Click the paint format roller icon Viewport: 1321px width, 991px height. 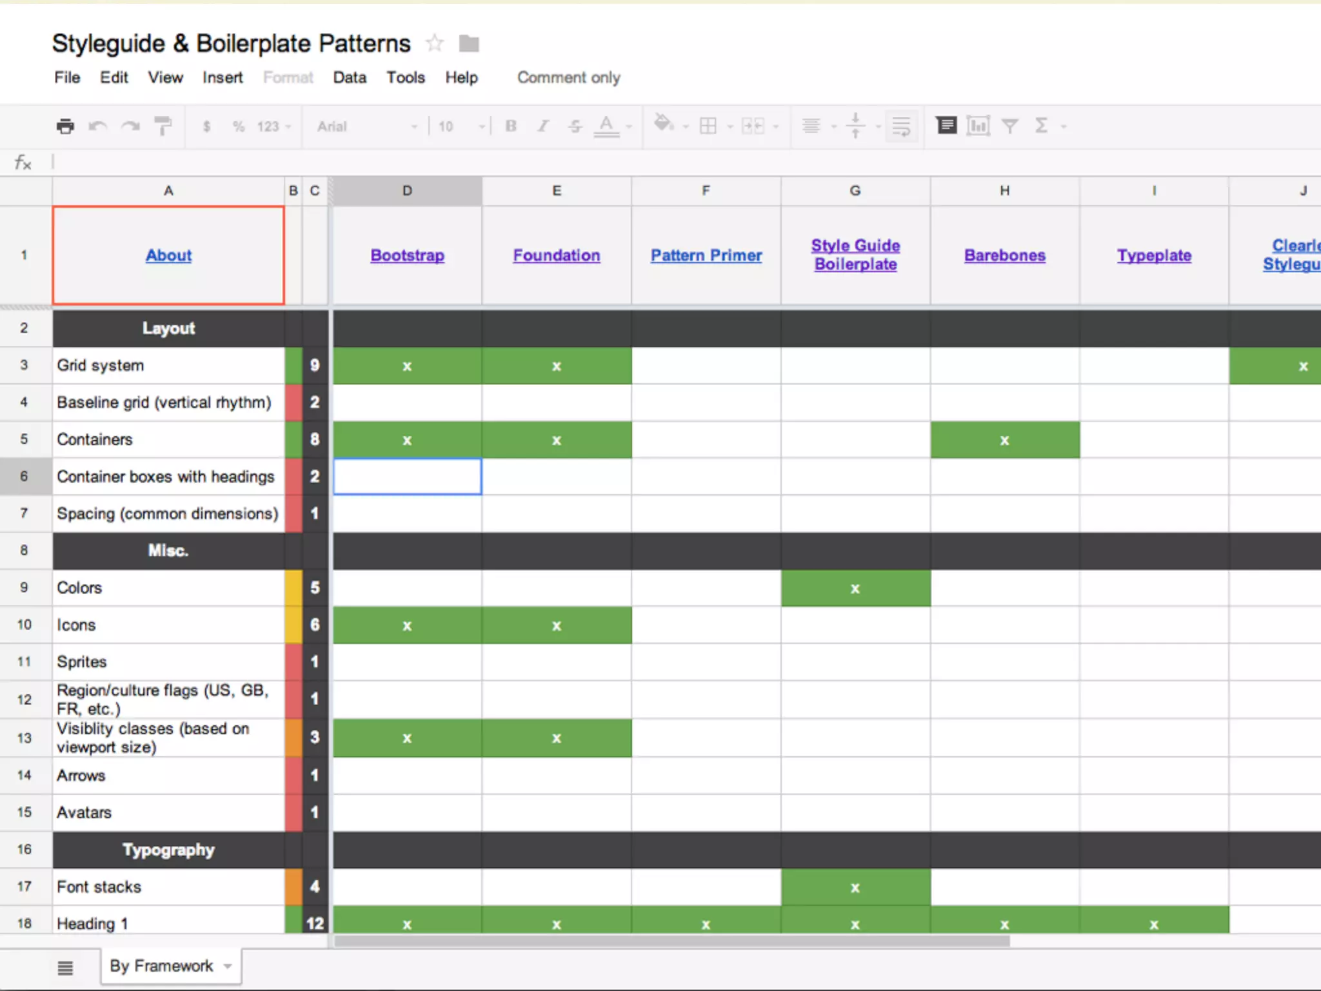point(163,126)
